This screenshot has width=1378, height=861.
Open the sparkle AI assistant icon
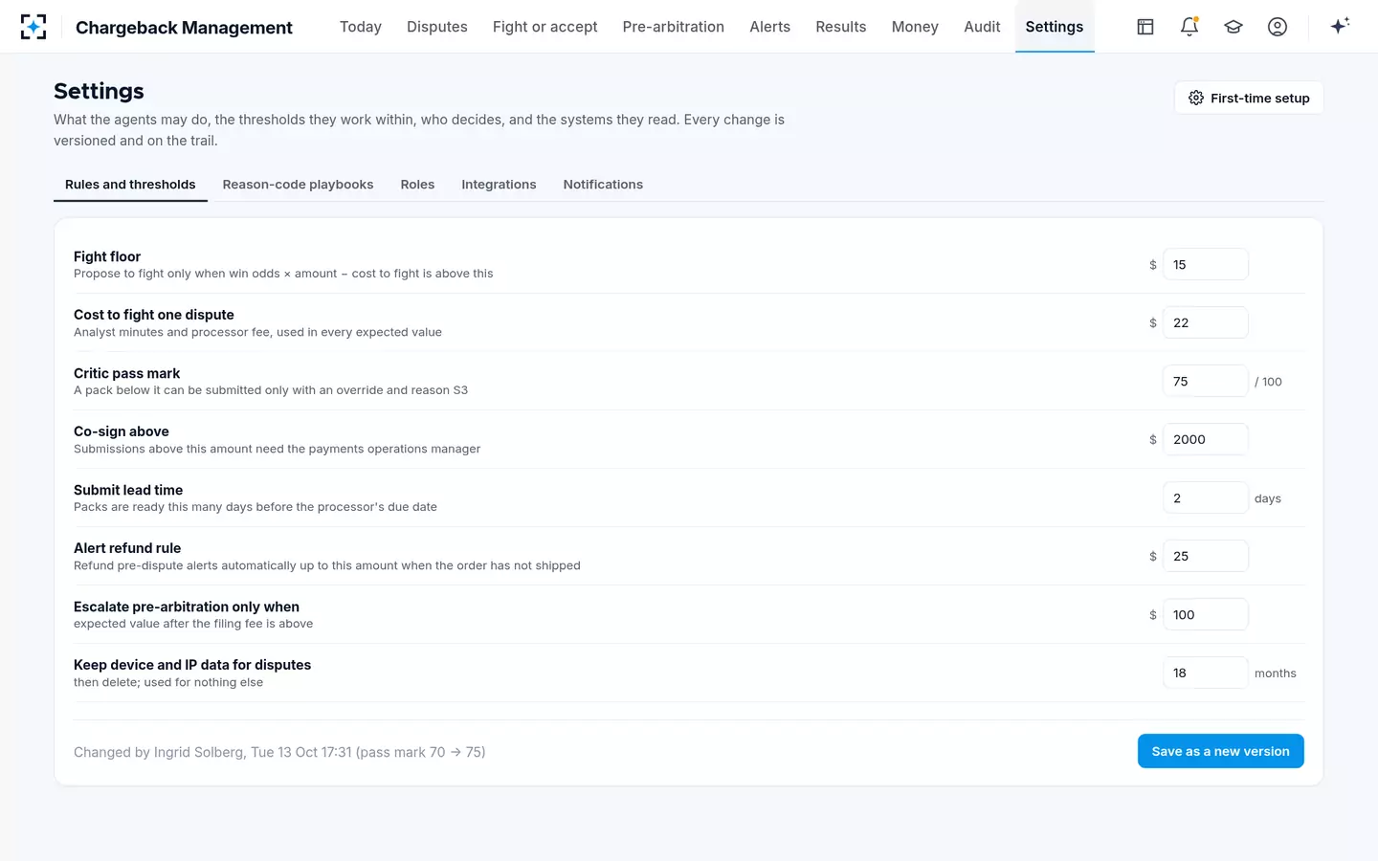1340,27
